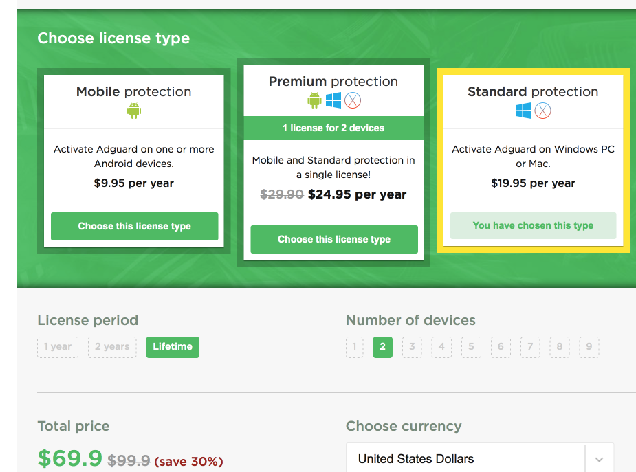Select the Lifetime license period
Screen dimensions: 636x472
[173, 347]
